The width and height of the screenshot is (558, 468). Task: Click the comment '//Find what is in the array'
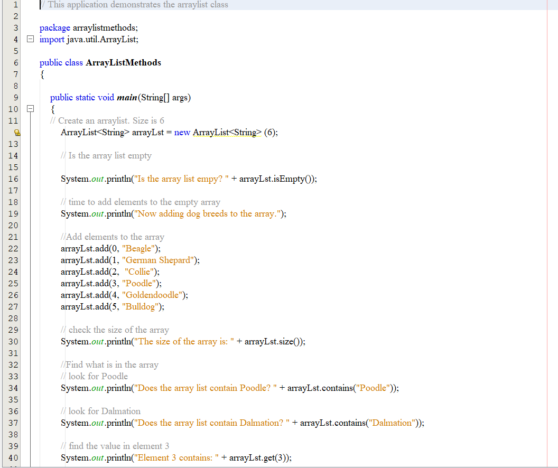[x=109, y=365]
